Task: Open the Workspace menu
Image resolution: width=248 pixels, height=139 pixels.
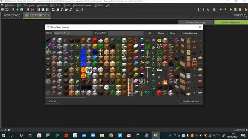Action: (29, 5)
